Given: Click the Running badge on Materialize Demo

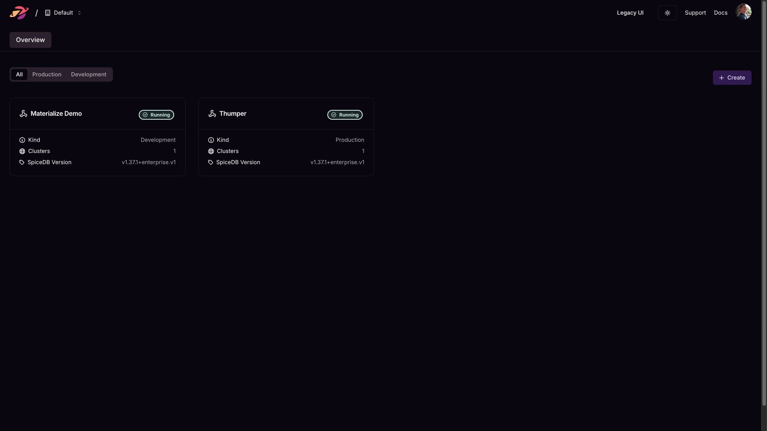Looking at the screenshot, I should coord(156,115).
